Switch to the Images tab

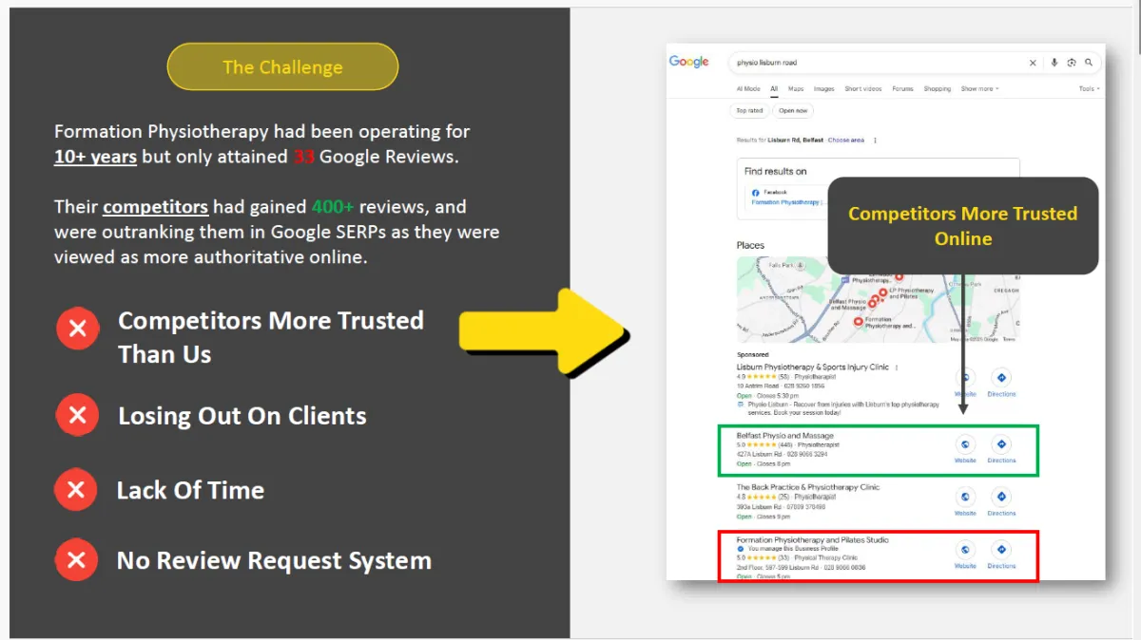click(824, 89)
